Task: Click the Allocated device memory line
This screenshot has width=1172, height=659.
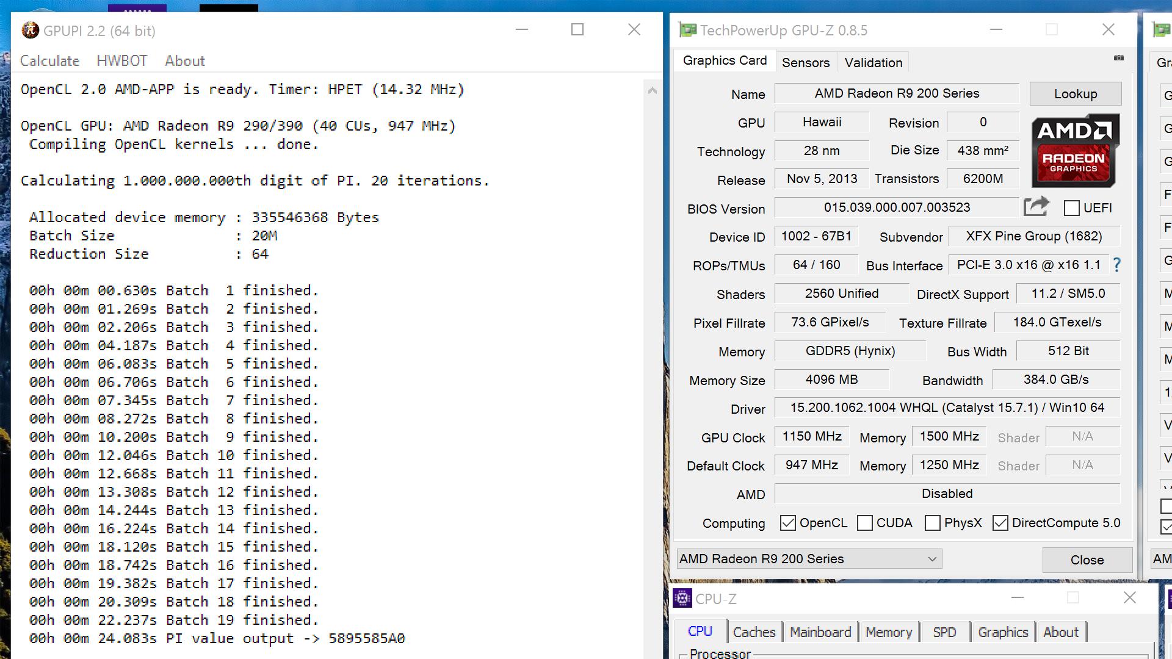Action: click(204, 218)
